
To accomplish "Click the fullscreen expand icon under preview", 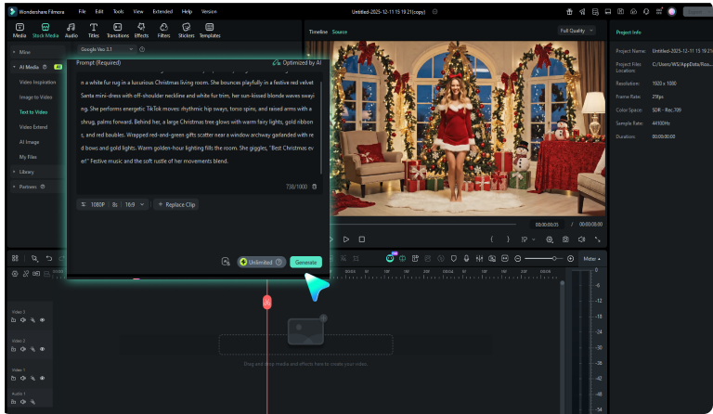I will 598,239.
